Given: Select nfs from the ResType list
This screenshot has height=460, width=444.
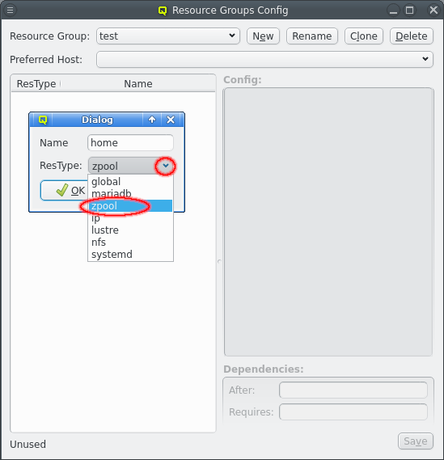Looking at the screenshot, I should [130, 243].
